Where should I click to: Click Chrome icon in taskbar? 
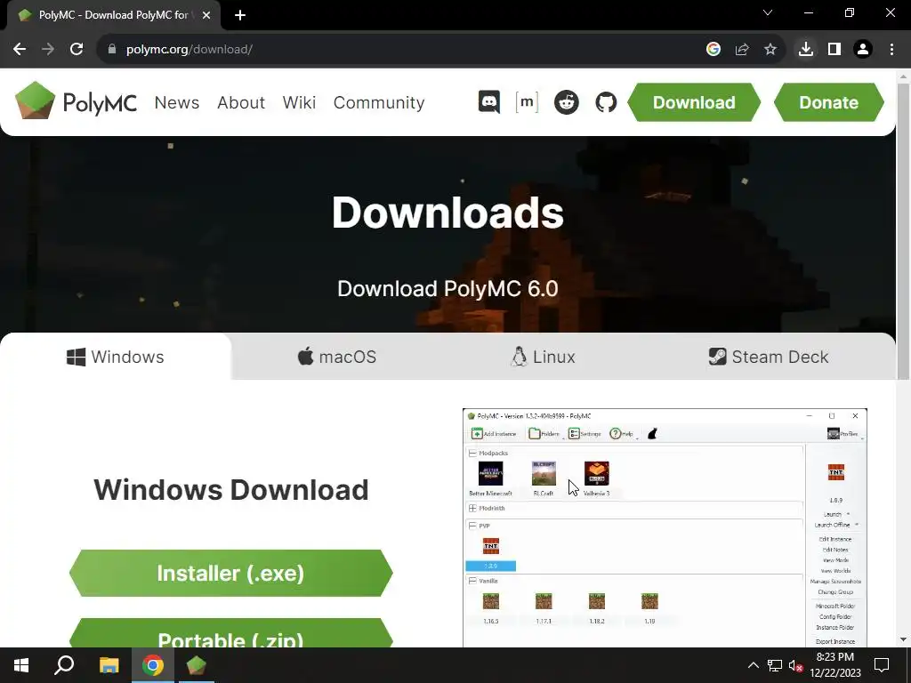pyautogui.click(x=153, y=665)
